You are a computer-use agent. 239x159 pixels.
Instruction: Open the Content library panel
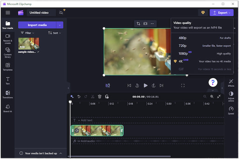point(8,53)
